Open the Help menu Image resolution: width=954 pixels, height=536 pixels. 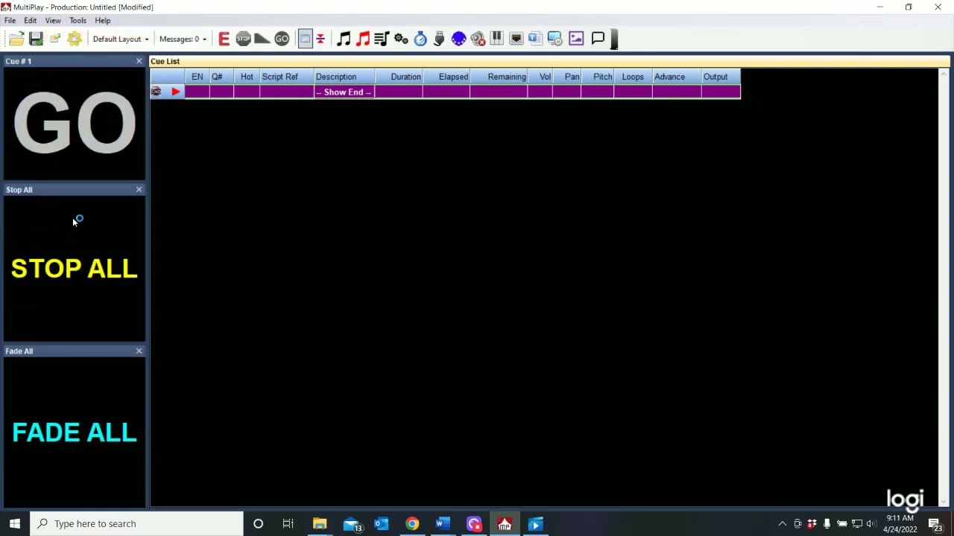click(103, 20)
